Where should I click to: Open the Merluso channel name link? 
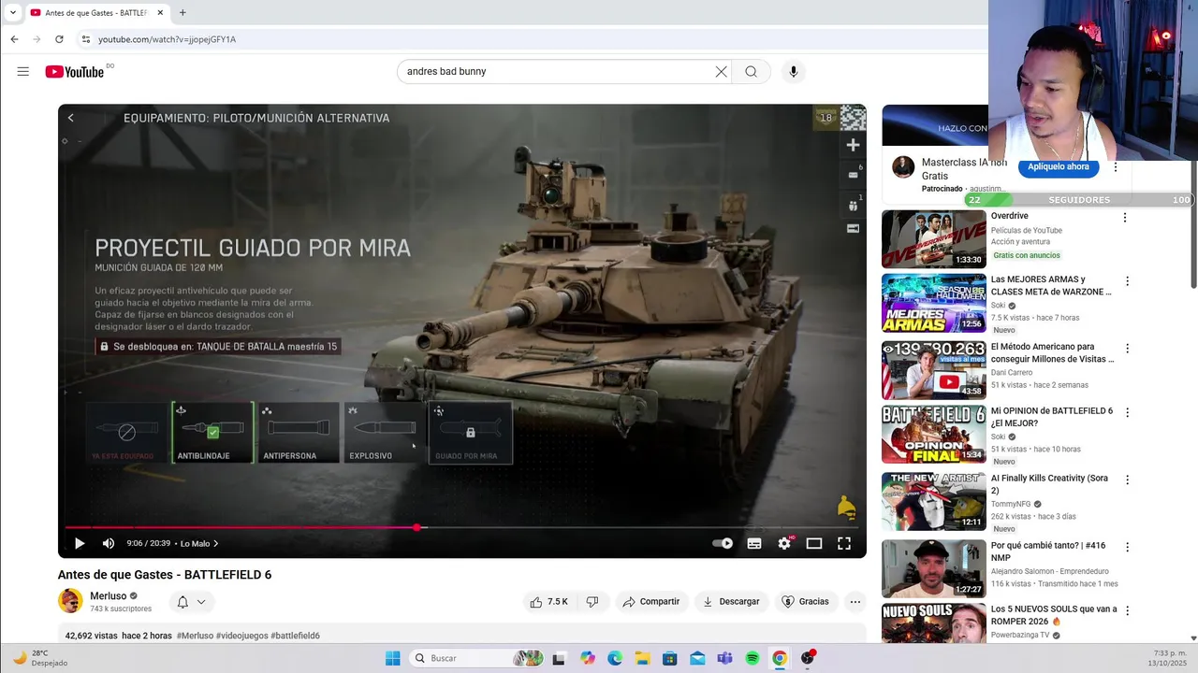pos(108,596)
